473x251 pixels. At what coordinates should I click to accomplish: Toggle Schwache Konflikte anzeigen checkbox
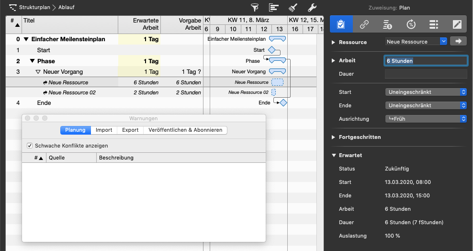(x=30, y=146)
